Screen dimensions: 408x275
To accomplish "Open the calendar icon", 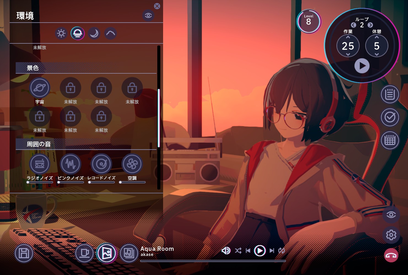I will (390, 140).
